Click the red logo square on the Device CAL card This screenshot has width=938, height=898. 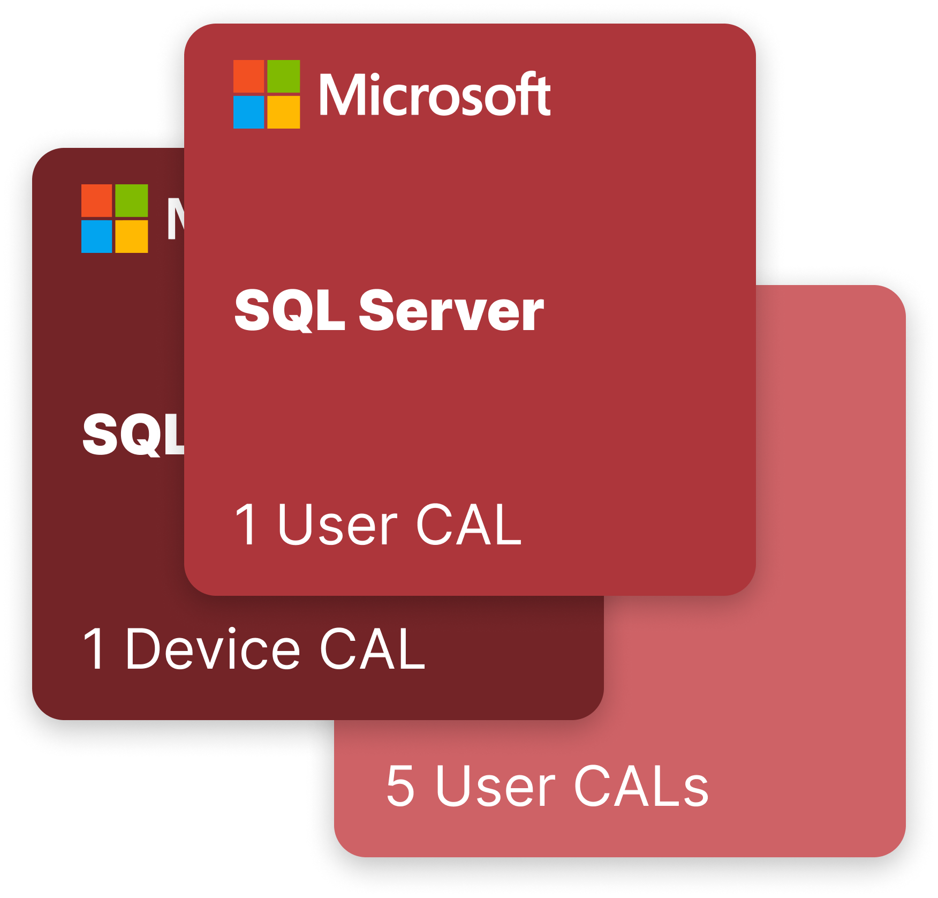tap(96, 200)
